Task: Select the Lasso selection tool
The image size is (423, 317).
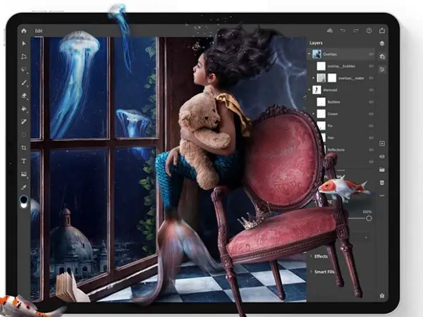Action: point(24,70)
